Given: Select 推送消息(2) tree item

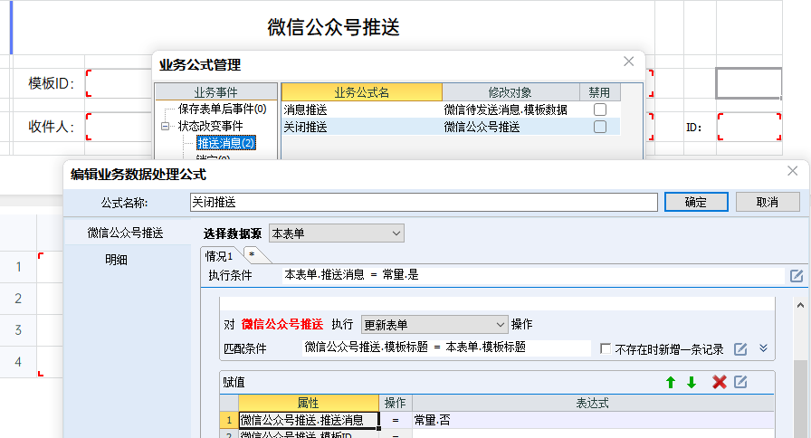Looking at the screenshot, I should click(226, 143).
